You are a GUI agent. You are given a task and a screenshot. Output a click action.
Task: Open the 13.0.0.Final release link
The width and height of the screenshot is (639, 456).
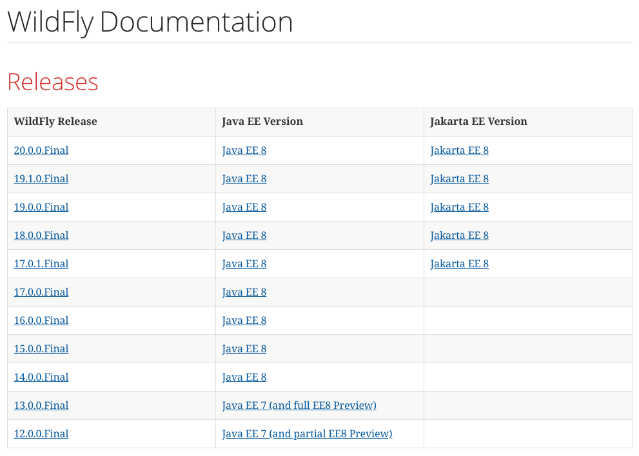41,406
